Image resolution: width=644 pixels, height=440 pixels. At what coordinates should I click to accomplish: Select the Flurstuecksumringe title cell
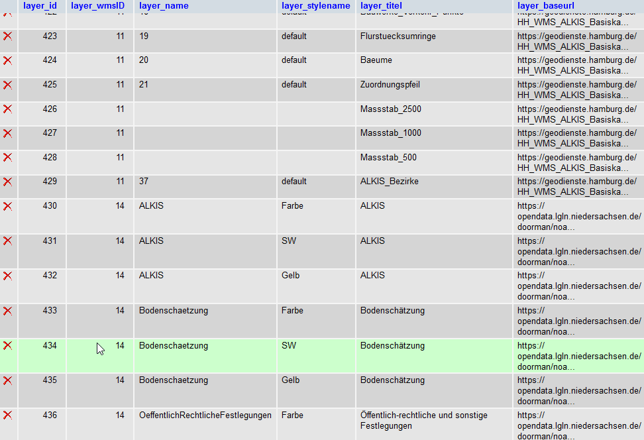398,36
